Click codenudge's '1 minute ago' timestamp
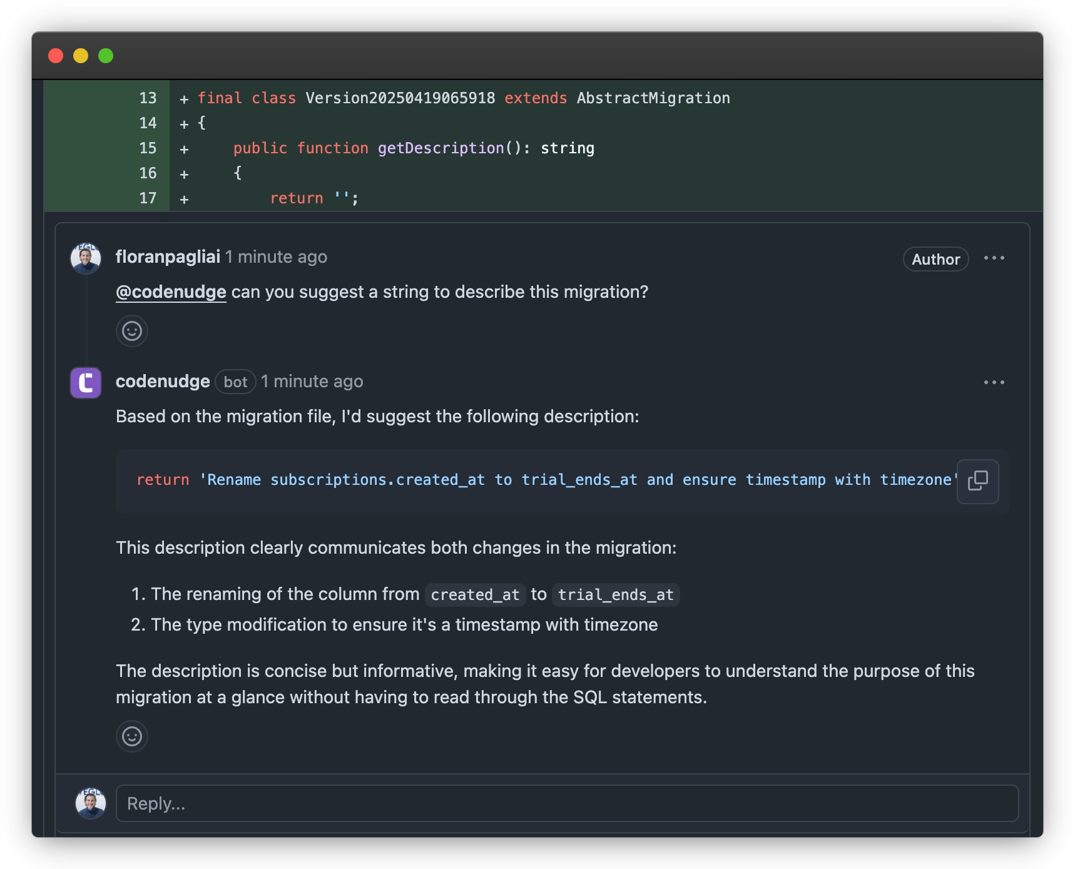Viewport: 1075px width, 869px height. coord(312,382)
